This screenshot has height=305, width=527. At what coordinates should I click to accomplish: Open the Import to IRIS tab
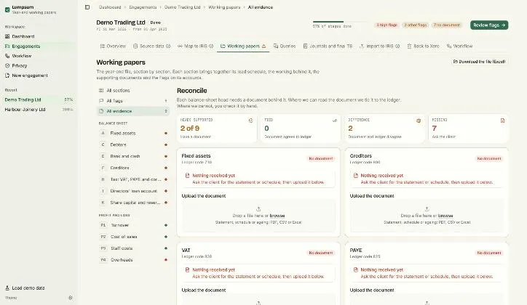[379, 46]
